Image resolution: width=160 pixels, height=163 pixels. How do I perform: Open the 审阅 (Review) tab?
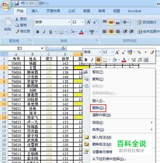101,11
